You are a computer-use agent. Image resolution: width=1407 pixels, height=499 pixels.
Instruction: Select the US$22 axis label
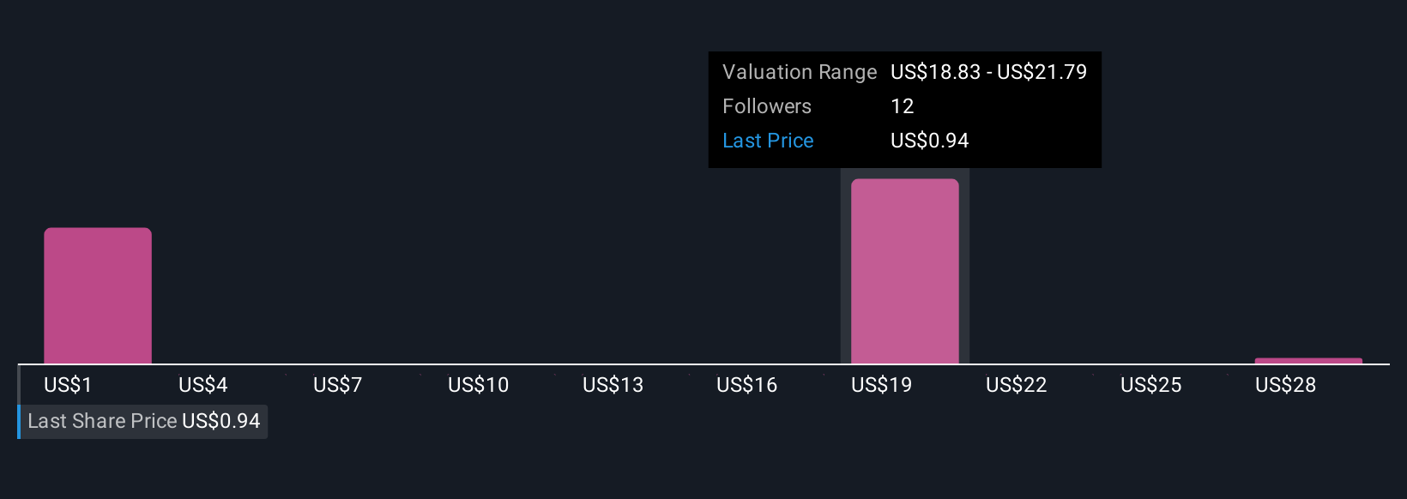[x=1017, y=385]
